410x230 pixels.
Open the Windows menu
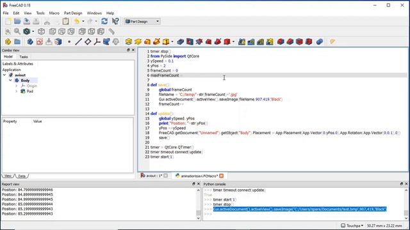94,13
